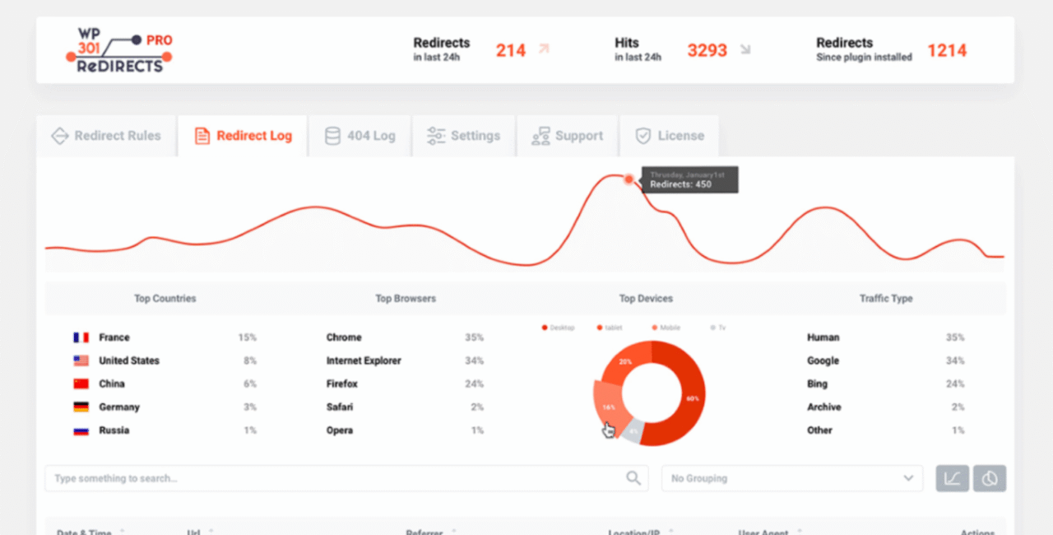This screenshot has height=535, width=1053.
Task: Click the down arrow beside Hits 3293
Action: point(745,50)
